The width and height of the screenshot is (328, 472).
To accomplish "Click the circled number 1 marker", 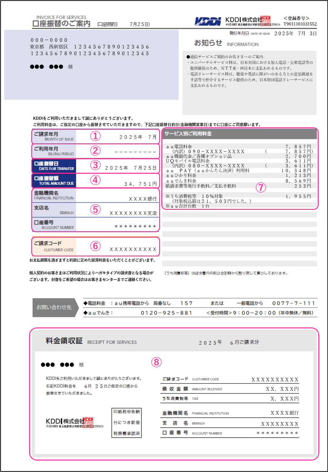I will tap(95, 136).
